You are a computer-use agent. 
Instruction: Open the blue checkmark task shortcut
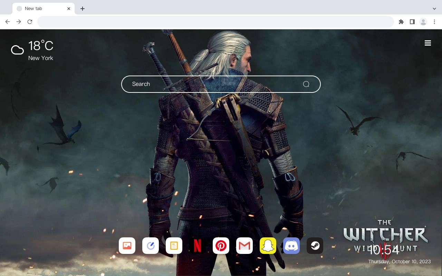(x=151, y=246)
